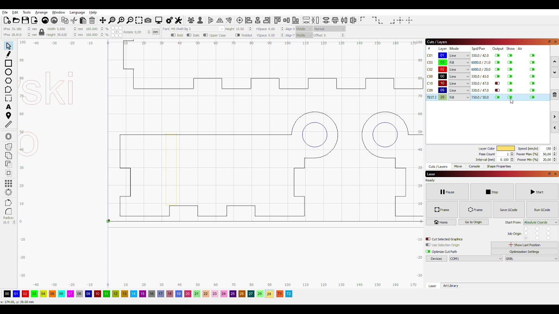Open mode dropdown for layer C01
This screenshot has height=314, width=559.
point(459,55)
